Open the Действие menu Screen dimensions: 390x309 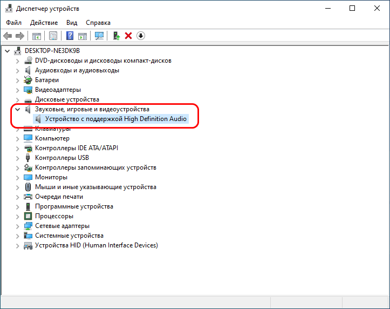[x=44, y=23]
